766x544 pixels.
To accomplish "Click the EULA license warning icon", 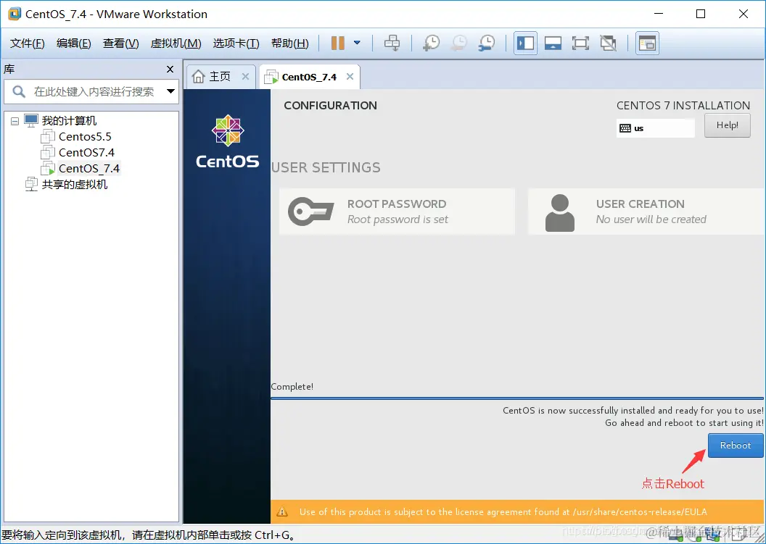I will [x=282, y=512].
